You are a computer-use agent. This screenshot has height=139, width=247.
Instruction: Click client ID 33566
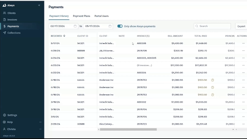[x=81, y=124]
